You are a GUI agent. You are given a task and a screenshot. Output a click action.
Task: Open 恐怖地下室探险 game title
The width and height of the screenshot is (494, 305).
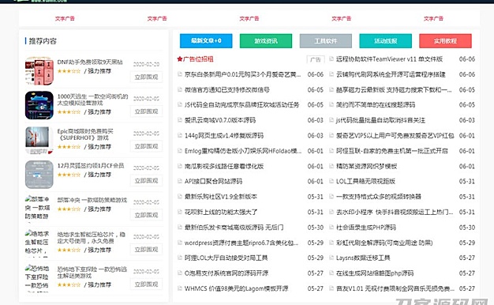(92, 272)
